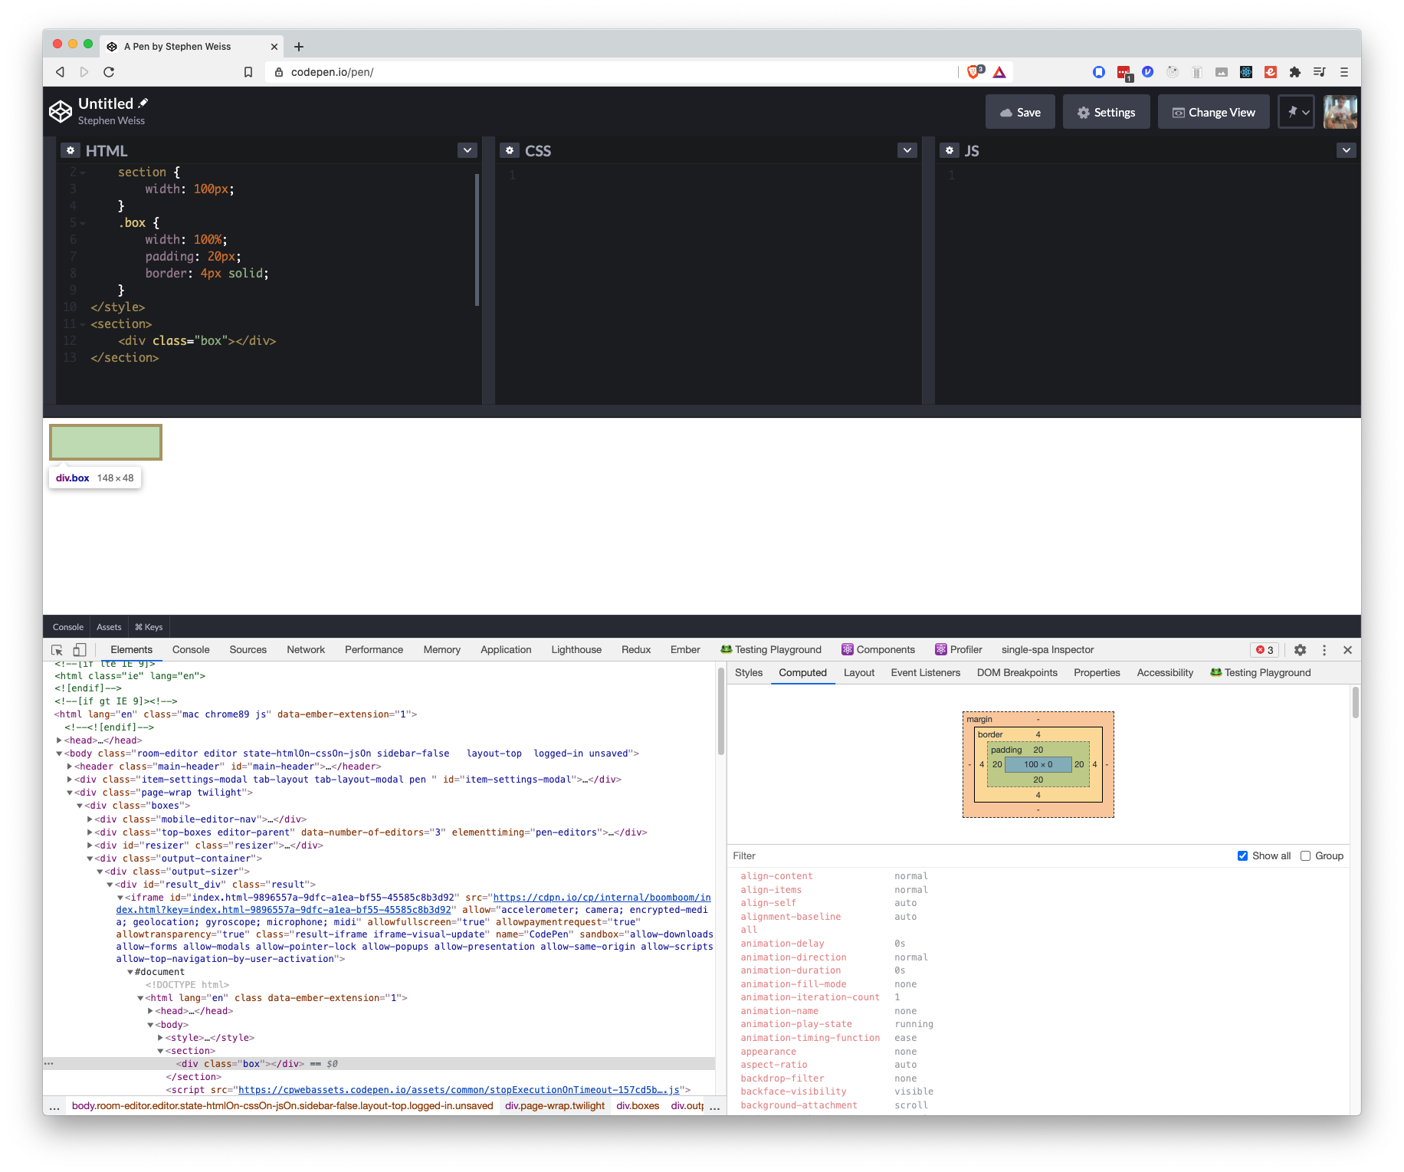Open the Event Listeners tab

tap(925, 673)
